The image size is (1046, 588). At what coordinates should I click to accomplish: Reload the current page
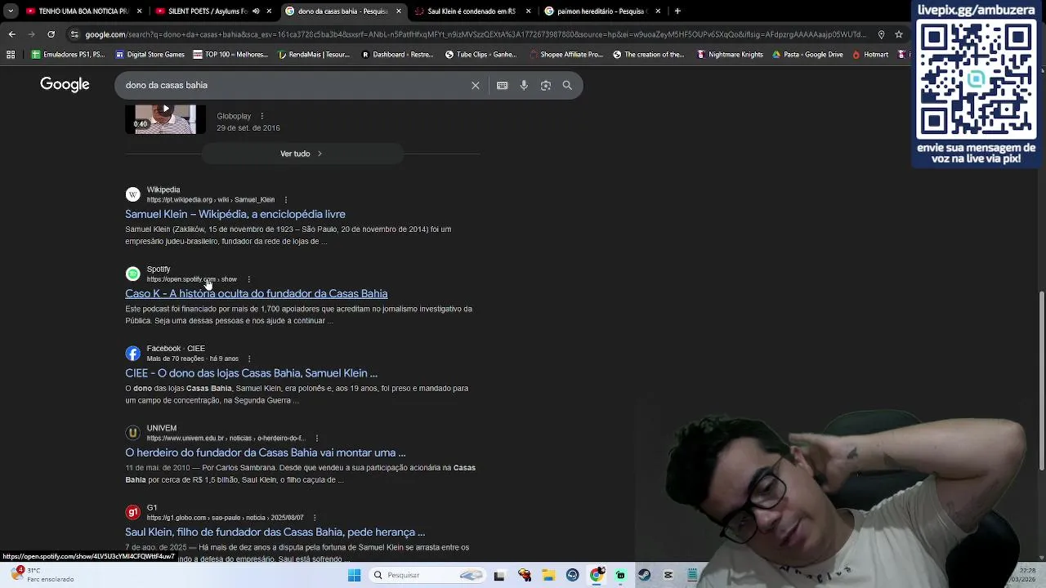click(51, 34)
